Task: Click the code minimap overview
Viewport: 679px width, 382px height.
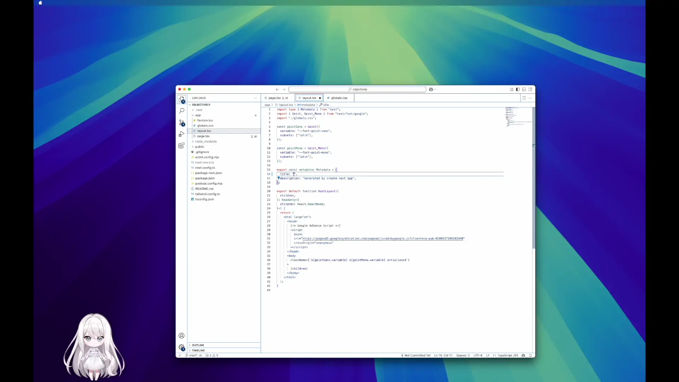Action: [518, 117]
